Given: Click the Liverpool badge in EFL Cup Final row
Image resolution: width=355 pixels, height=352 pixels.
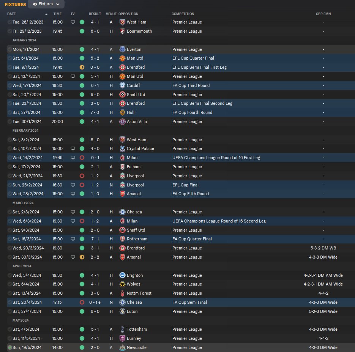Looking at the screenshot, I should pos(122,185).
